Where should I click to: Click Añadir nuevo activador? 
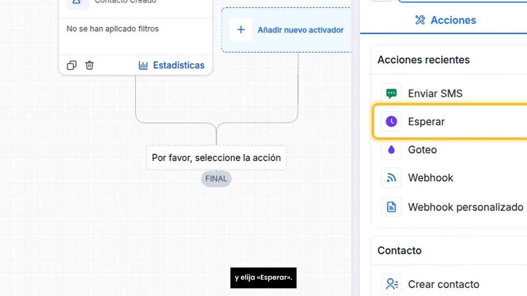click(300, 30)
